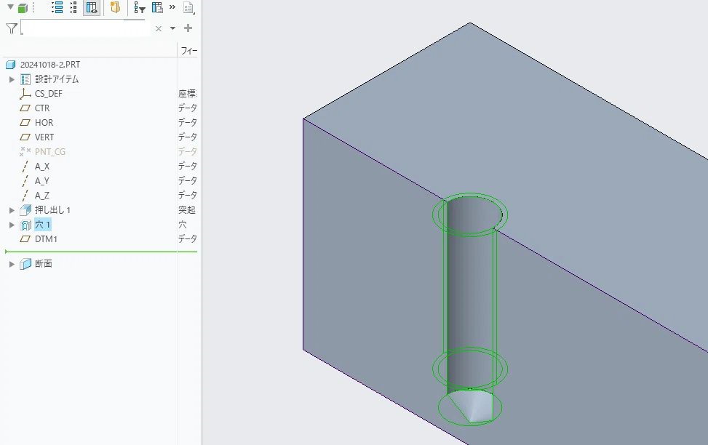Select the A_Y datum axis
The image size is (708, 445).
click(42, 181)
